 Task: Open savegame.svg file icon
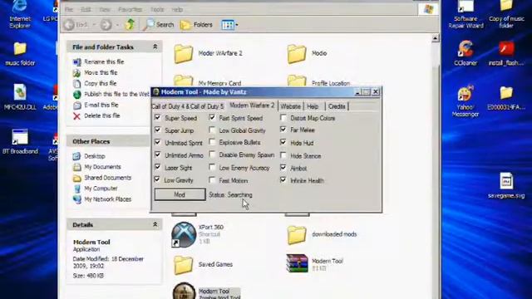[506, 185]
